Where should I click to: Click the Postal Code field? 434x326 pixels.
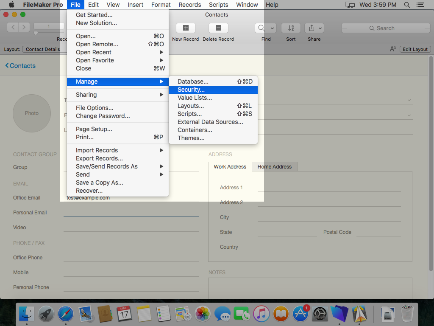(378, 232)
